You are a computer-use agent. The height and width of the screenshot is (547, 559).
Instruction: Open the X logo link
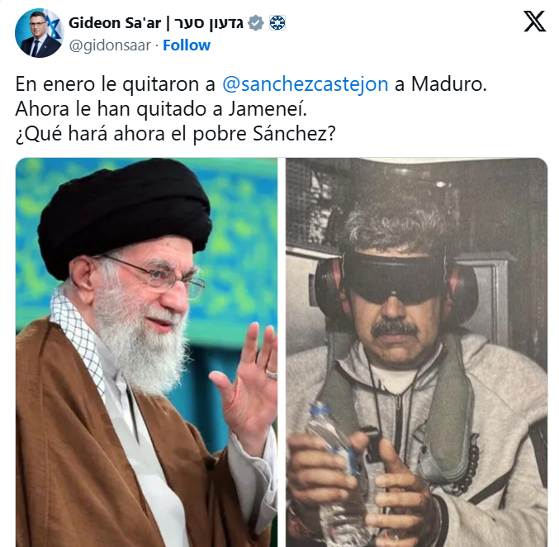coord(535,21)
